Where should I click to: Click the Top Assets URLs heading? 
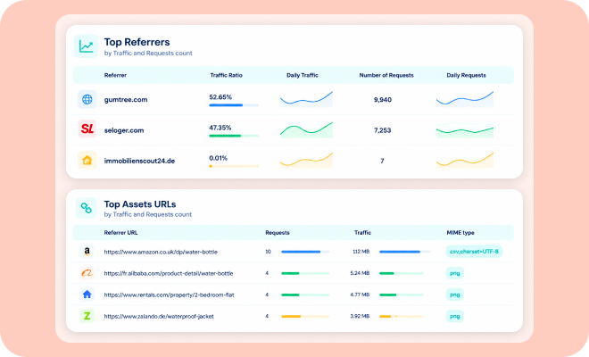click(x=140, y=204)
